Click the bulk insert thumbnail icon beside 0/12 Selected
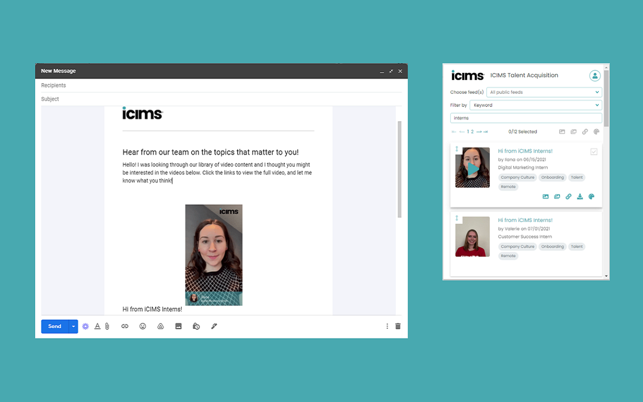The height and width of the screenshot is (402, 643). pos(562,132)
